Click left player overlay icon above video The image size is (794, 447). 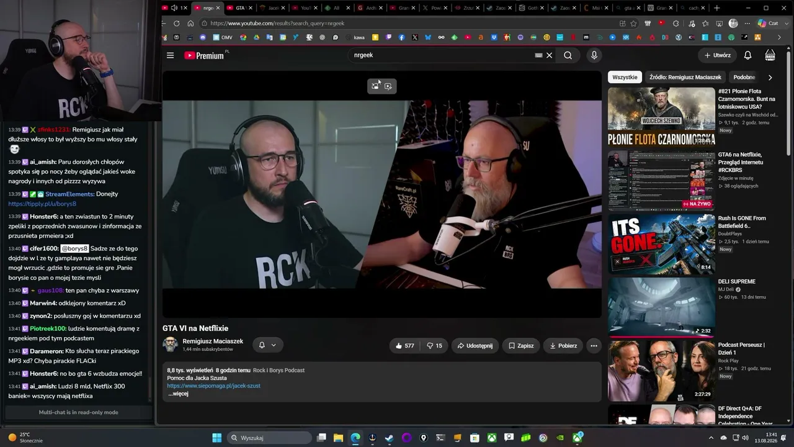tap(375, 86)
